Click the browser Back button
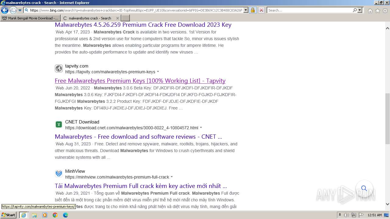 (5, 10)
